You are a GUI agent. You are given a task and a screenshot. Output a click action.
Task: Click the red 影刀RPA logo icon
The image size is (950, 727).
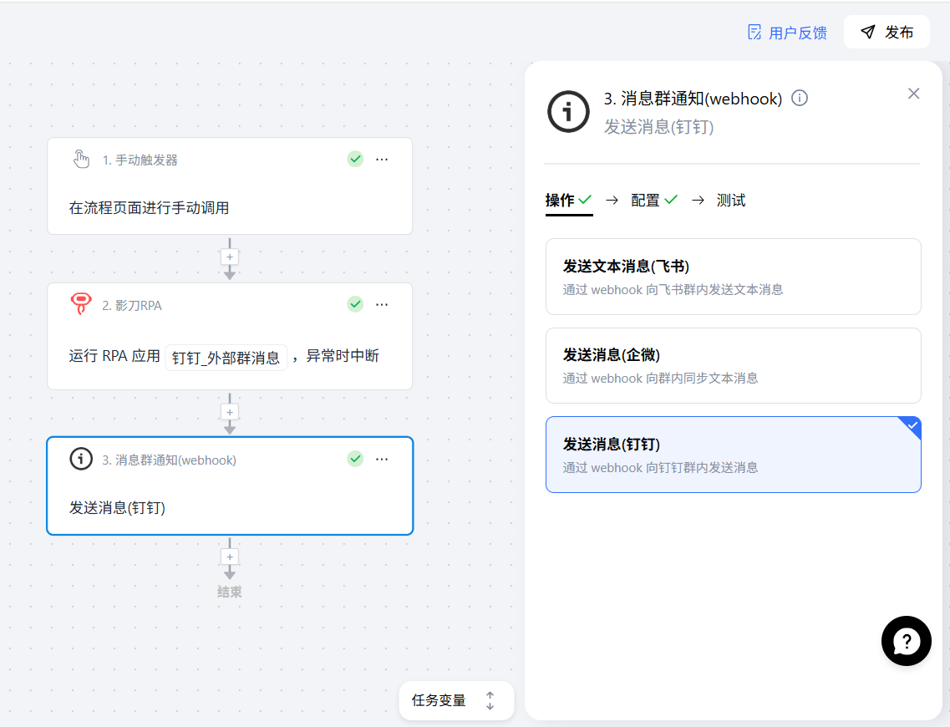(x=81, y=305)
